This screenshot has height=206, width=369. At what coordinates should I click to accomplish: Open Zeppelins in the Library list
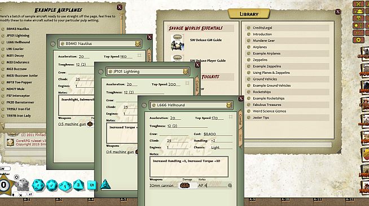click(x=287, y=60)
